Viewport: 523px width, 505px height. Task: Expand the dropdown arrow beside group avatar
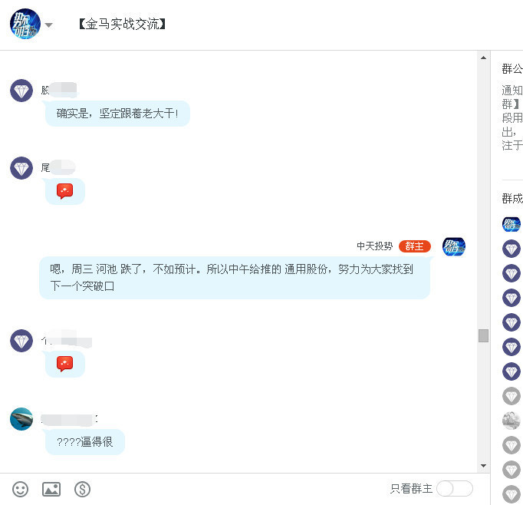point(49,25)
